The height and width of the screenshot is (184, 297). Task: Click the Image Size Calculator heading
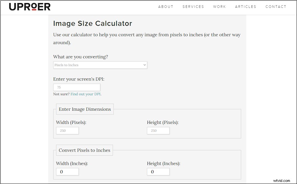93,23
